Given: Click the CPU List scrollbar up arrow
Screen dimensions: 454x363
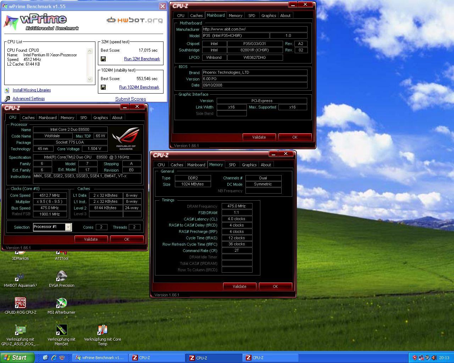Looking at the screenshot, I should [x=90, y=51].
